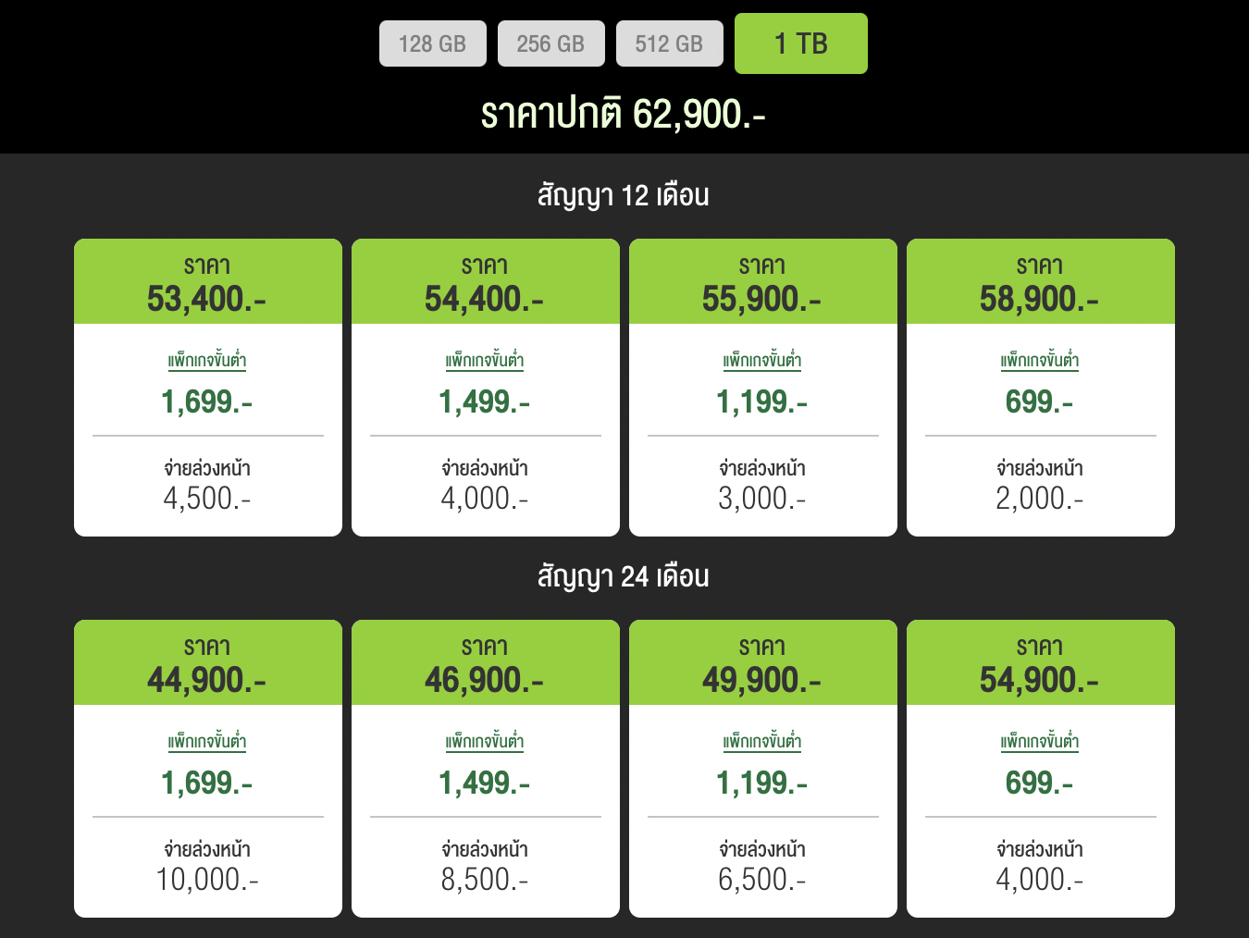
Task: Follow แพ็กเกจขั้นต่ำ link under the 49,900.- price
Action: coord(762,742)
